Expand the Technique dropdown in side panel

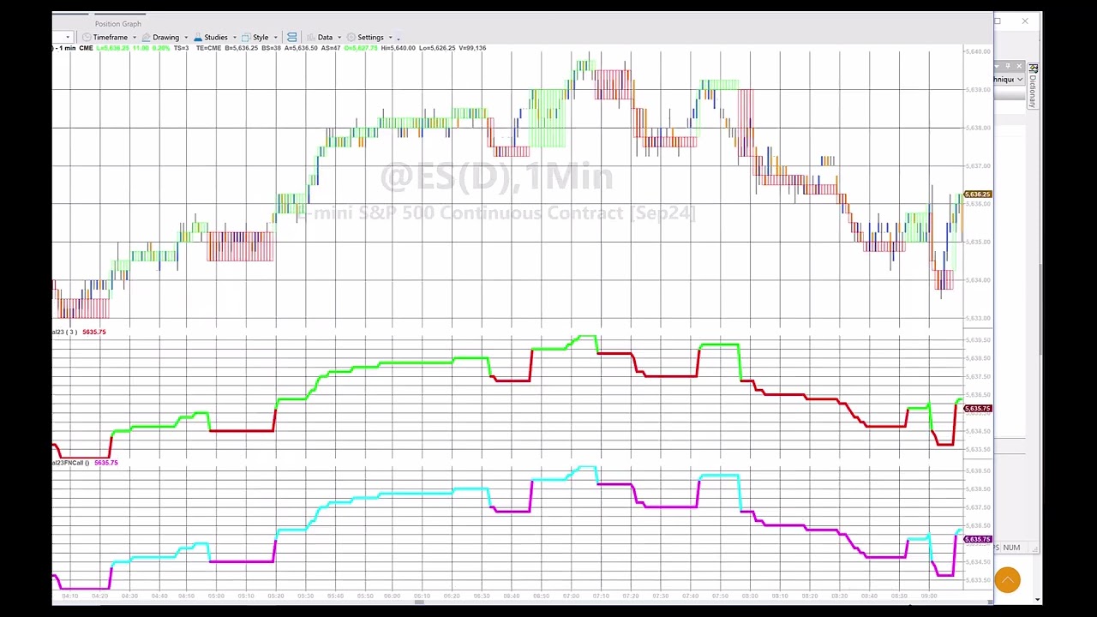[x=1019, y=80]
